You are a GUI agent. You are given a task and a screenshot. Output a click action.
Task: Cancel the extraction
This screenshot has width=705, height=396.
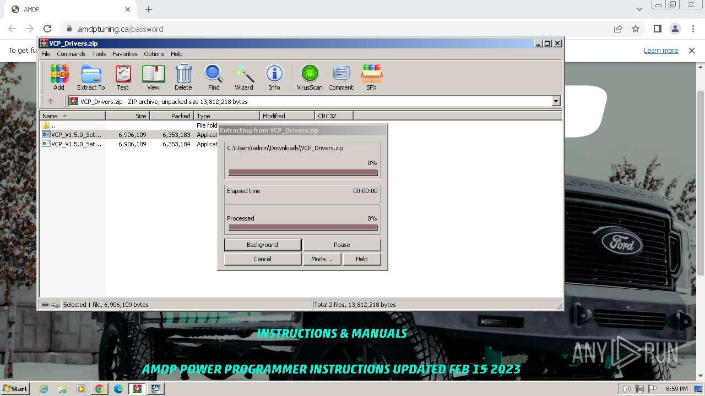[x=263, y=259]
